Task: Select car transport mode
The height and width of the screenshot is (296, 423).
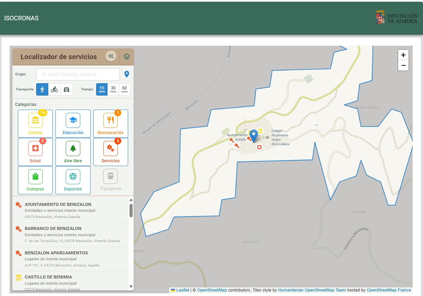Action: pos(66,89)
